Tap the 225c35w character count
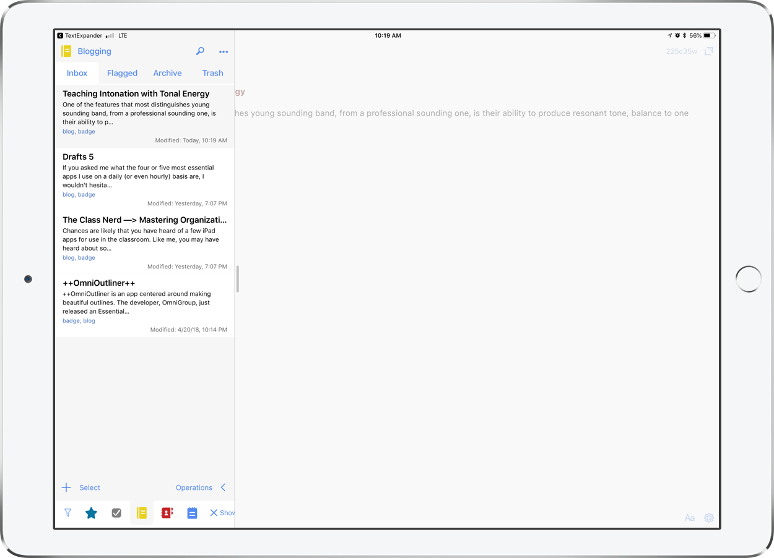The image size is (774, 558). [x=682, y=51]
